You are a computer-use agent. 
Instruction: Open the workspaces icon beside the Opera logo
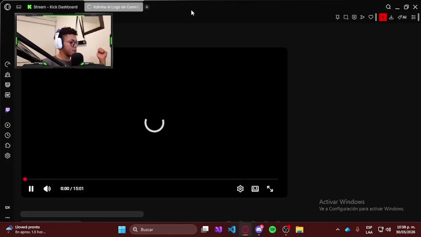coord(19,7)
